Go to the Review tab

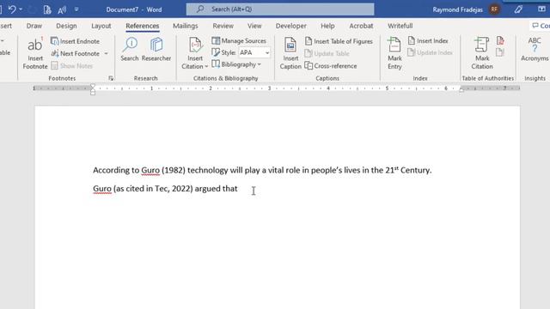pyautogui.click(x=223, y=26)
